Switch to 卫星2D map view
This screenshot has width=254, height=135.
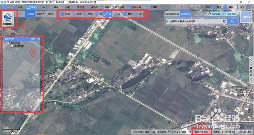point(30,14)
